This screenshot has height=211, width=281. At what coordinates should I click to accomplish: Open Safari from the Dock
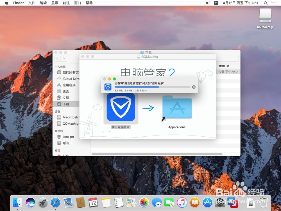[55, 202]
